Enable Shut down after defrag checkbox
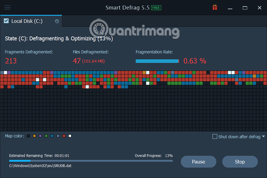Screen dimensions: 267x178 coord(215,137)
